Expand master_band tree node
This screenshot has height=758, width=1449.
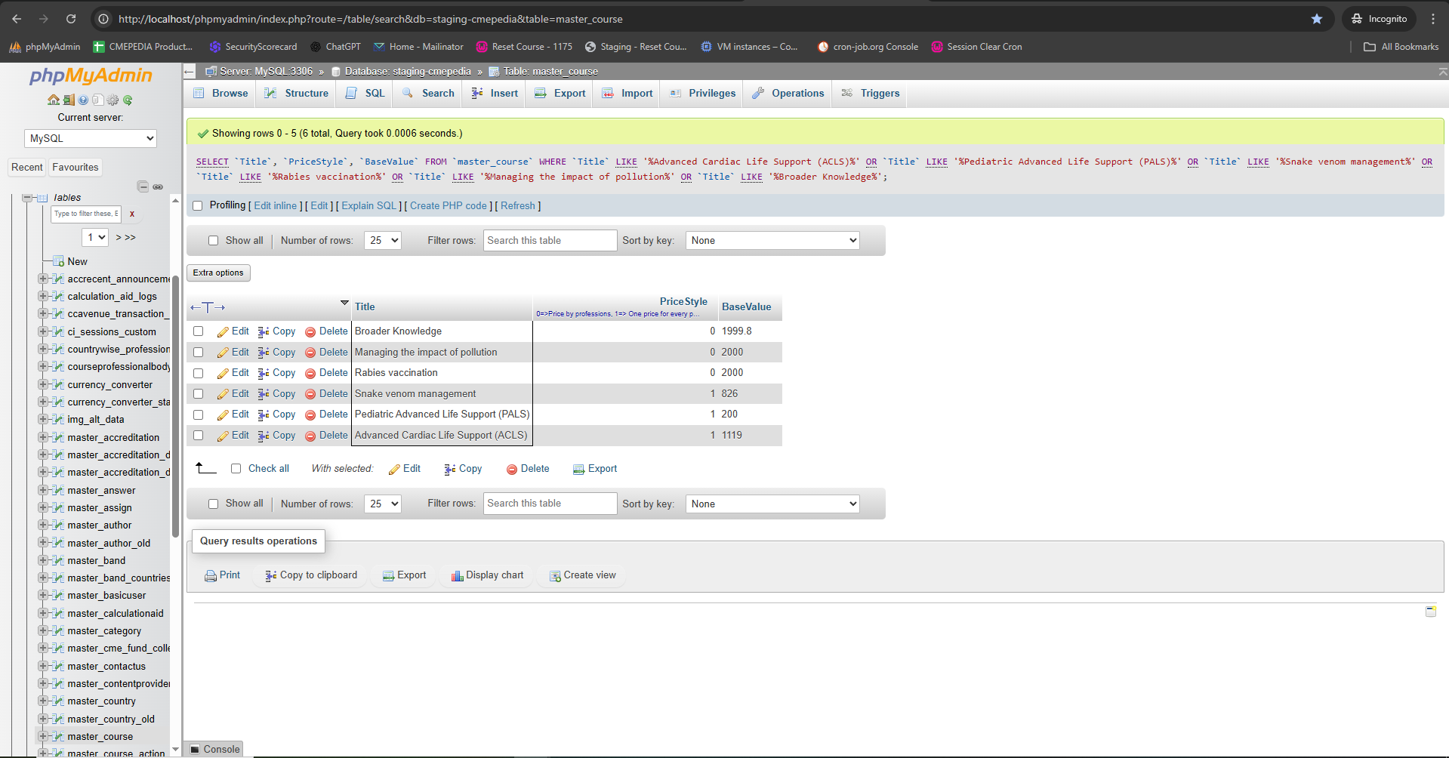pos(43,560)
